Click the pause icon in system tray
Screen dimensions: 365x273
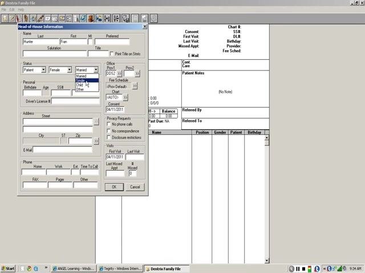pyautogui.click(x=298, y=269)
